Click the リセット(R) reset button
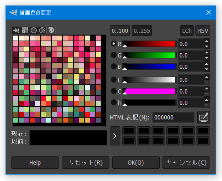222x181 pixels. tap(86, 163)
